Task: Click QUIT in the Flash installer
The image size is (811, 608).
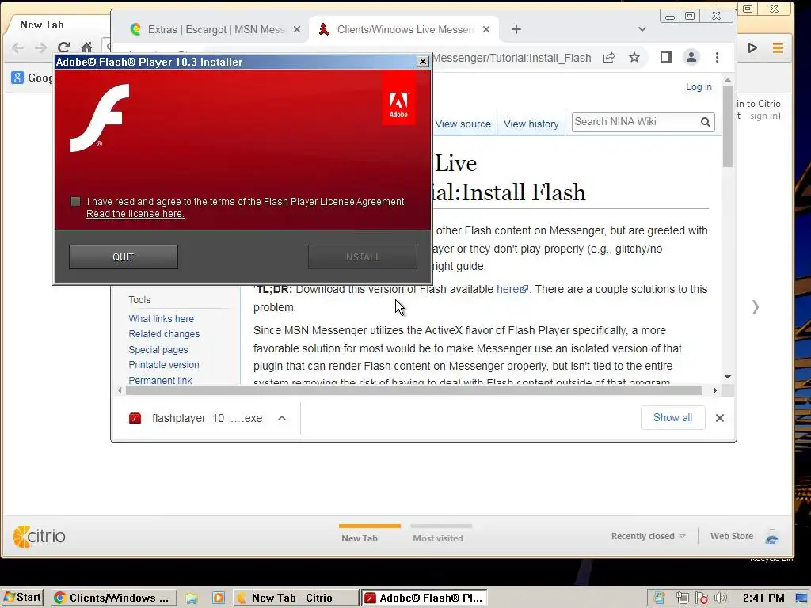Action: point(123,257)
